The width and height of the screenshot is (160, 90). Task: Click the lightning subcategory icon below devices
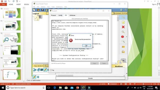coord(34,77)
